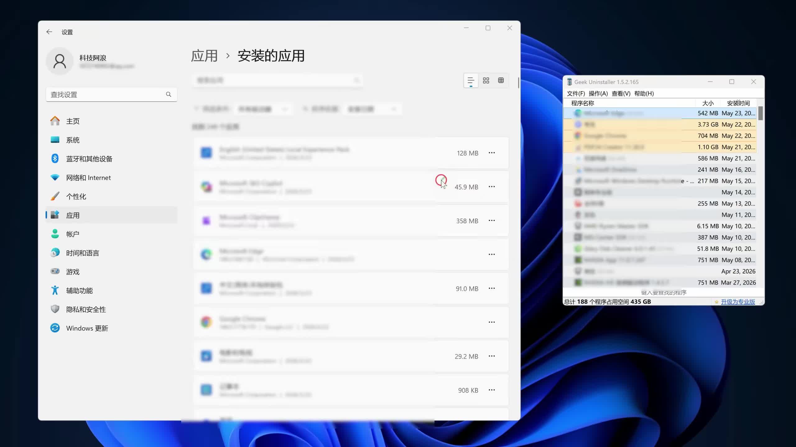
Task: Select the 1.10 GB May 21 row
Action: pyautogui.click(x=660, y=147)
